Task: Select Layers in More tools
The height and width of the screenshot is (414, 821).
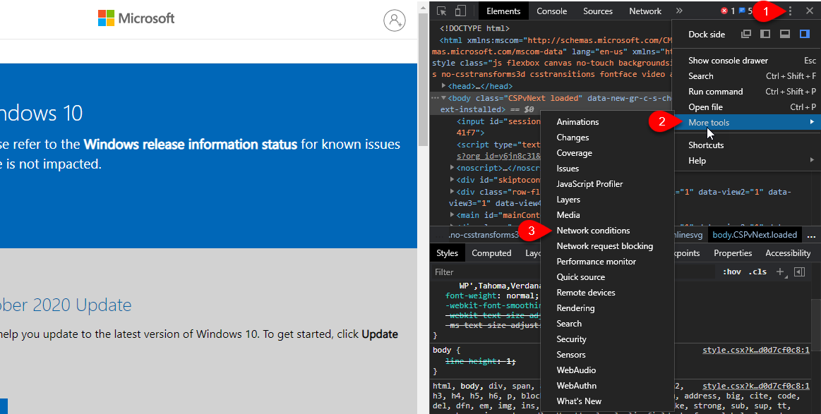Action: [x=607, y=200]
